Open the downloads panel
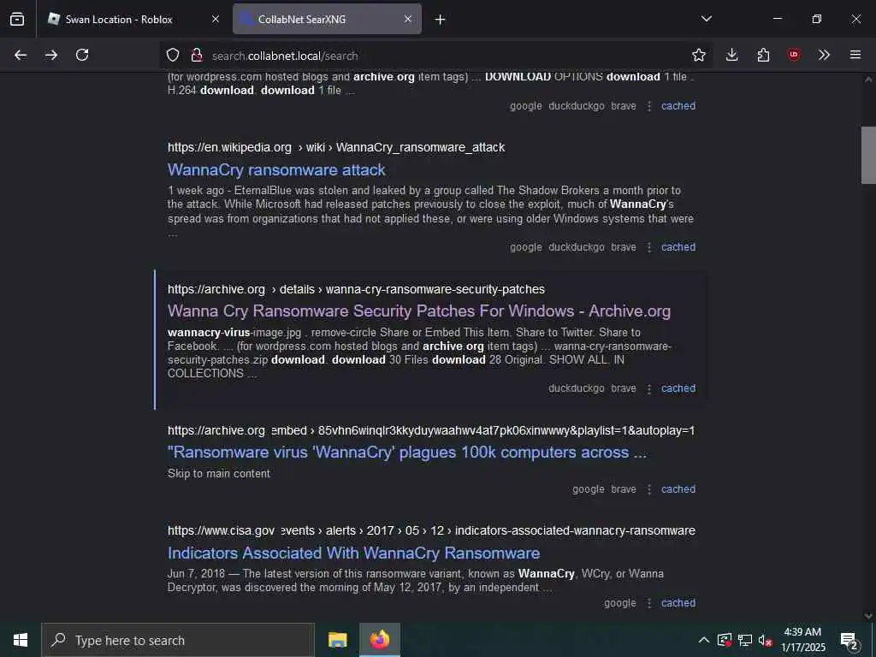 click(732, 55)
